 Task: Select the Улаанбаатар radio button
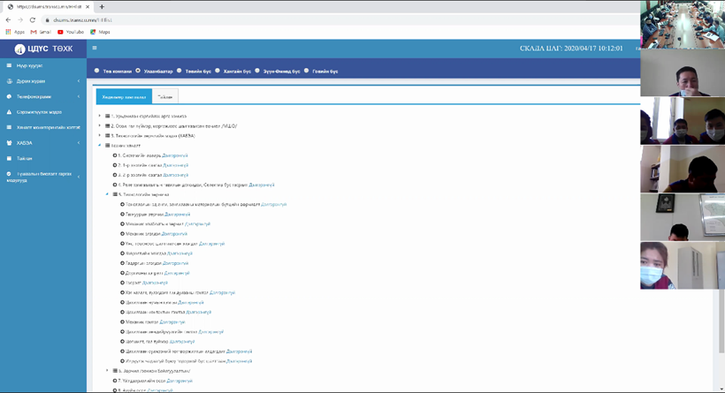pyautogui.click(x=138, y=71)
